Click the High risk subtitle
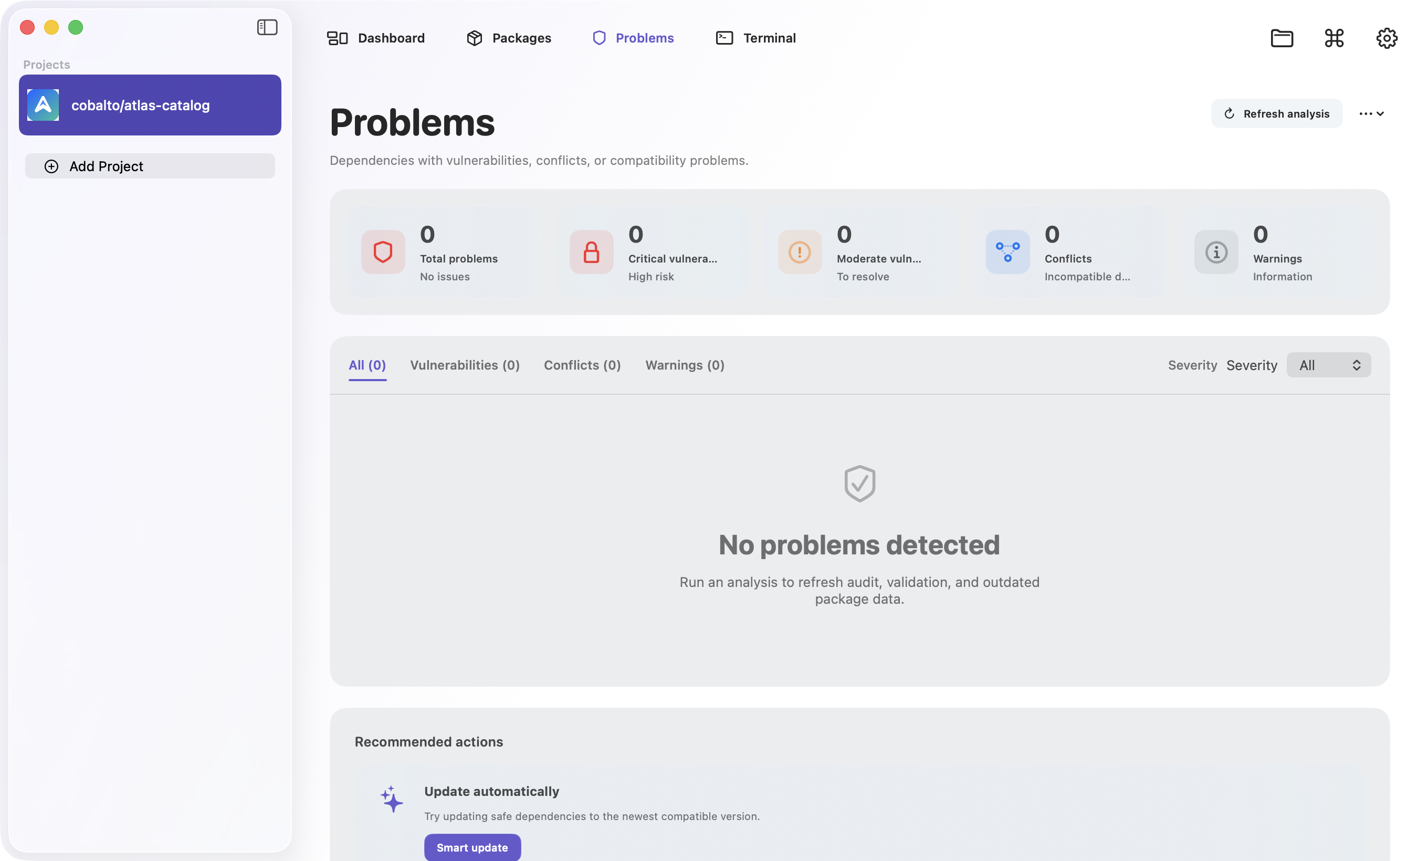Image resolution: width=1428 pixels, height=861 pixels. tap(651, 277)
